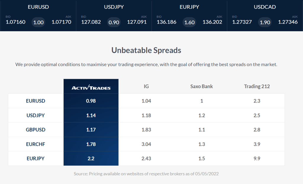Image resolution: width=303 pixels, height=184 pixels.
Task: Select the IG column header
Action: point(146,86)
